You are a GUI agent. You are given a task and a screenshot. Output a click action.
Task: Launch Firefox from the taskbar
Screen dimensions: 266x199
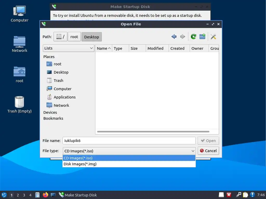pyautogui.click(x=45, y=195)
